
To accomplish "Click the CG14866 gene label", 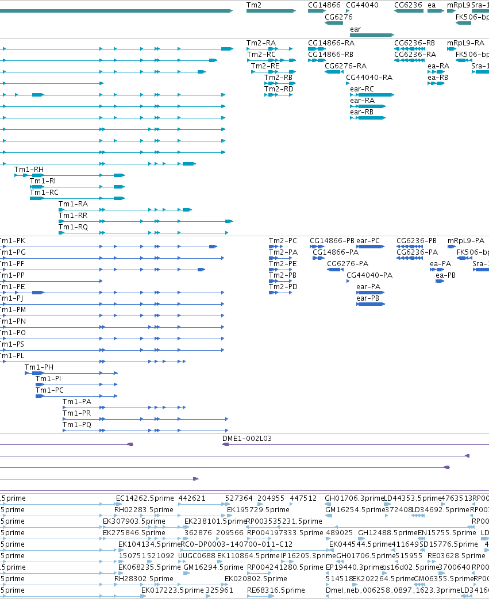I will pos(324,5).
